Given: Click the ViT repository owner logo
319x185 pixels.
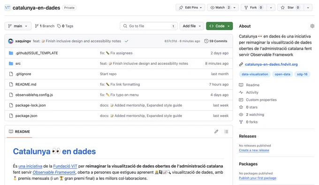Looking at the screenshot, I should pyautogui.click(x=8, y=8).
